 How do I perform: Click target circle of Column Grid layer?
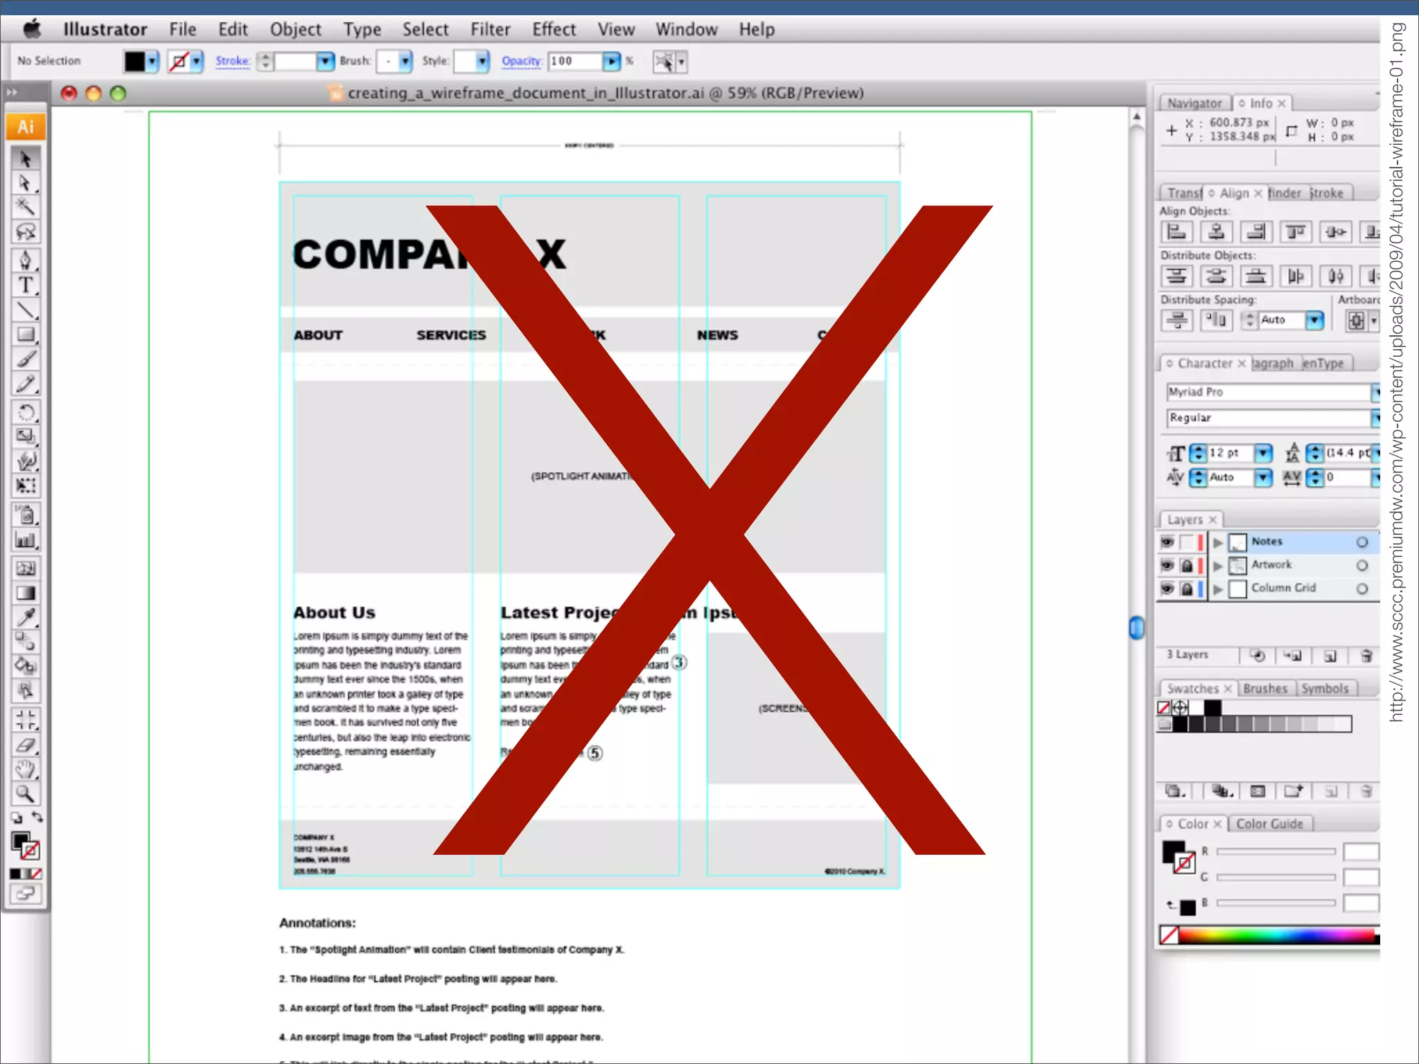1362,589
